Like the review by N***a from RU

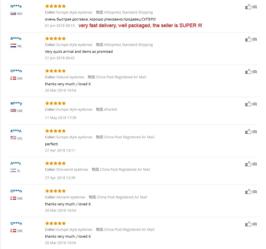(248, 7)
